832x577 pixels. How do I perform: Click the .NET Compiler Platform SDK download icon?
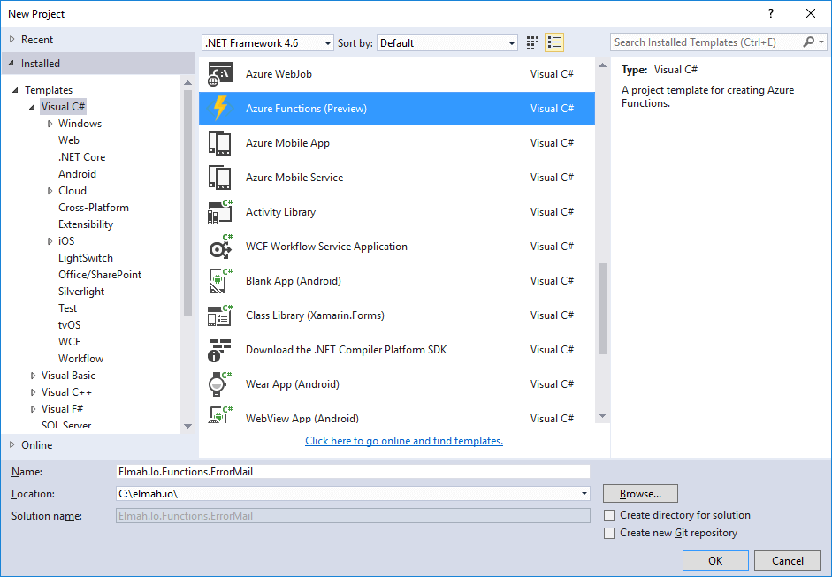(219, 350)
